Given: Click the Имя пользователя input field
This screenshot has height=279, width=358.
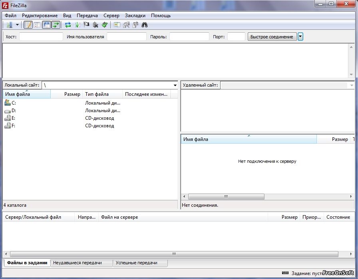Looking at the screenshot, I should 127,37.
